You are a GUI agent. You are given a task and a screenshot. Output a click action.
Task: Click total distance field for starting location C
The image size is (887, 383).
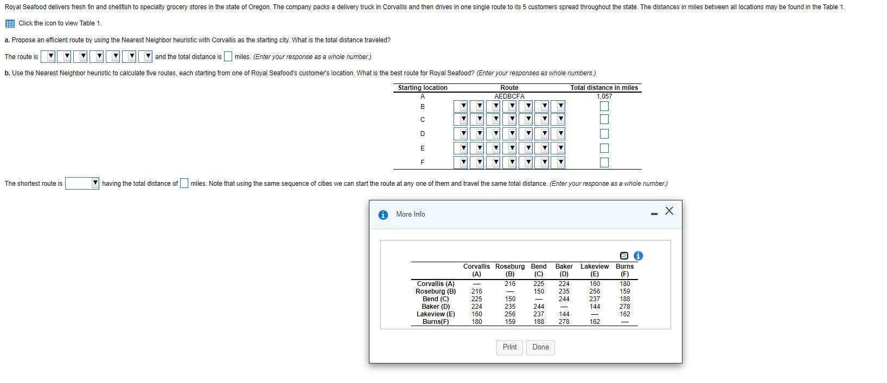[x=604, y=119]
